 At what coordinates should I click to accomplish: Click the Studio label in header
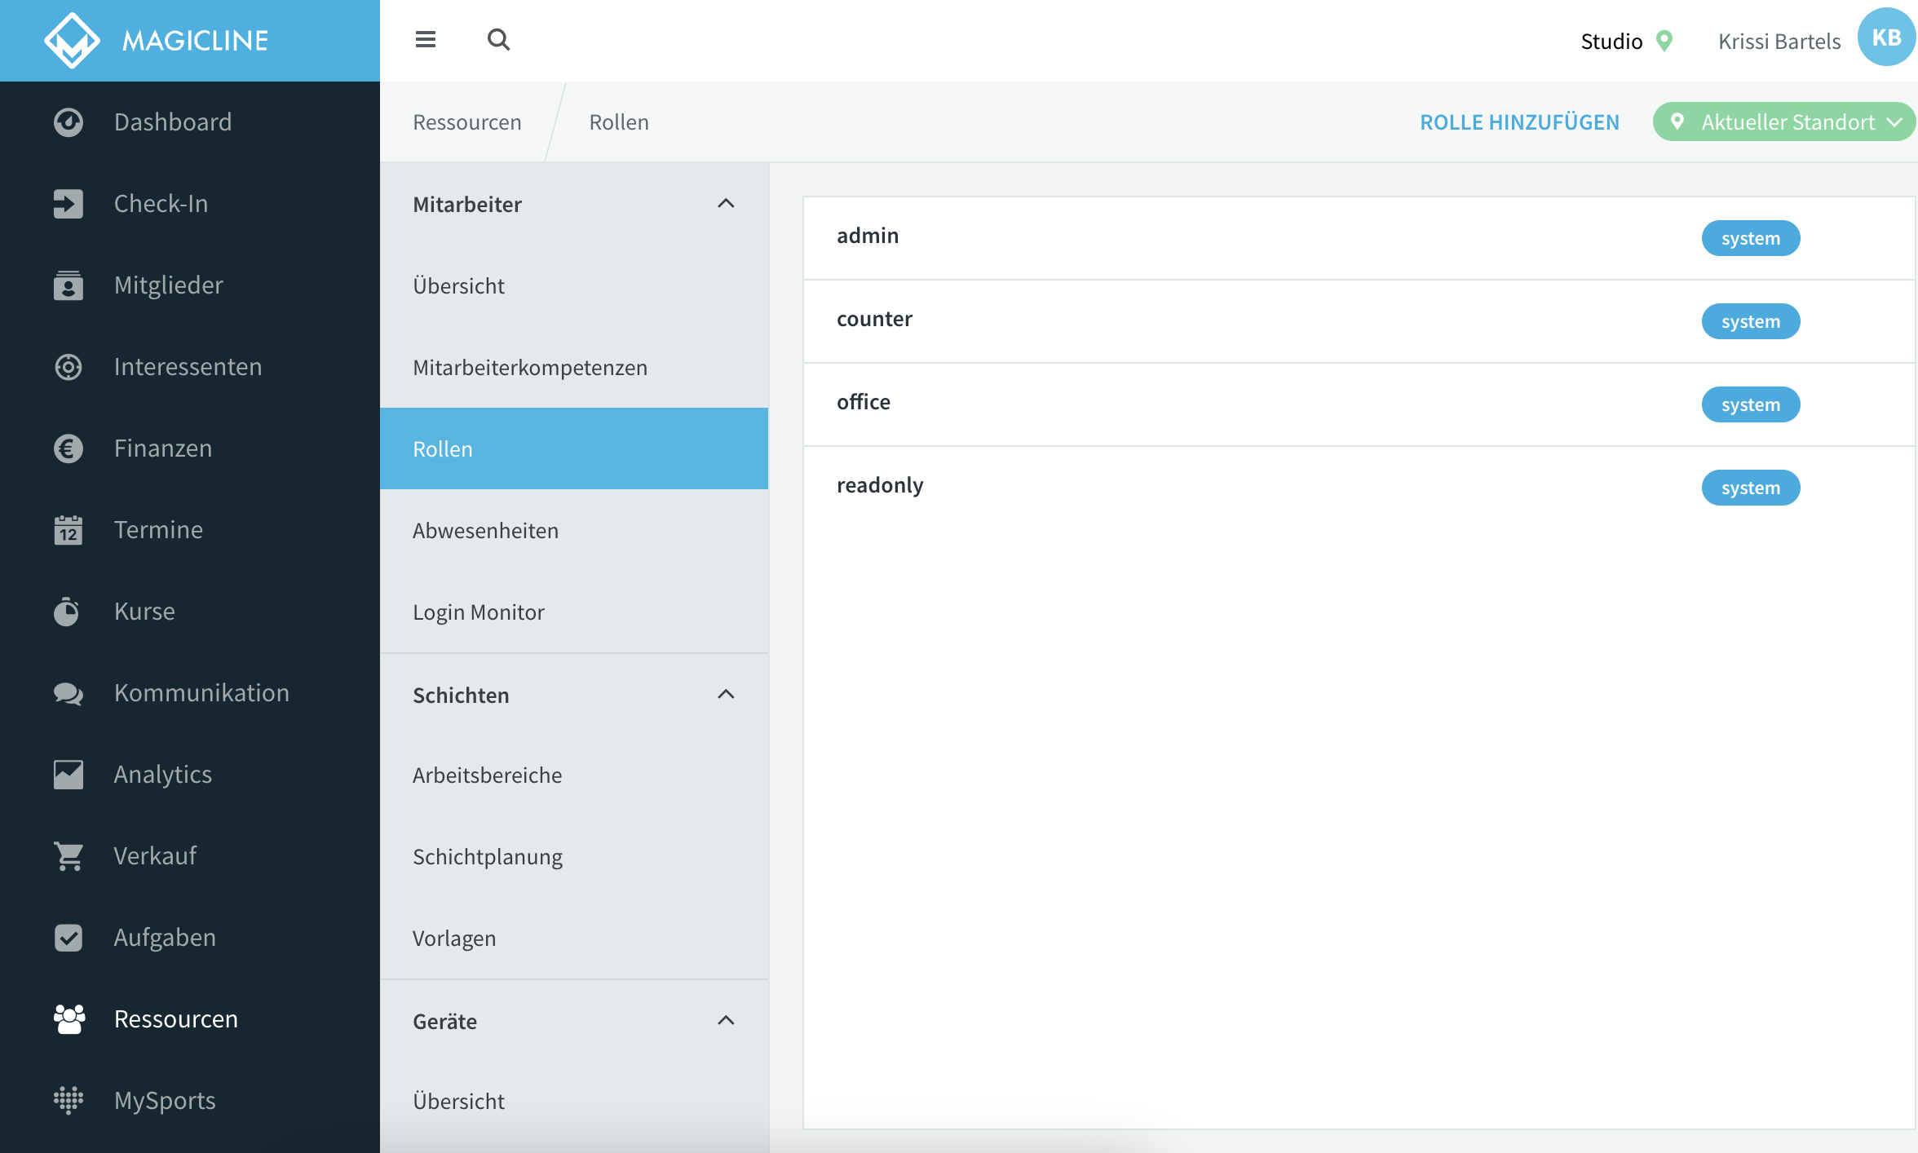[x=1611, y=41]
